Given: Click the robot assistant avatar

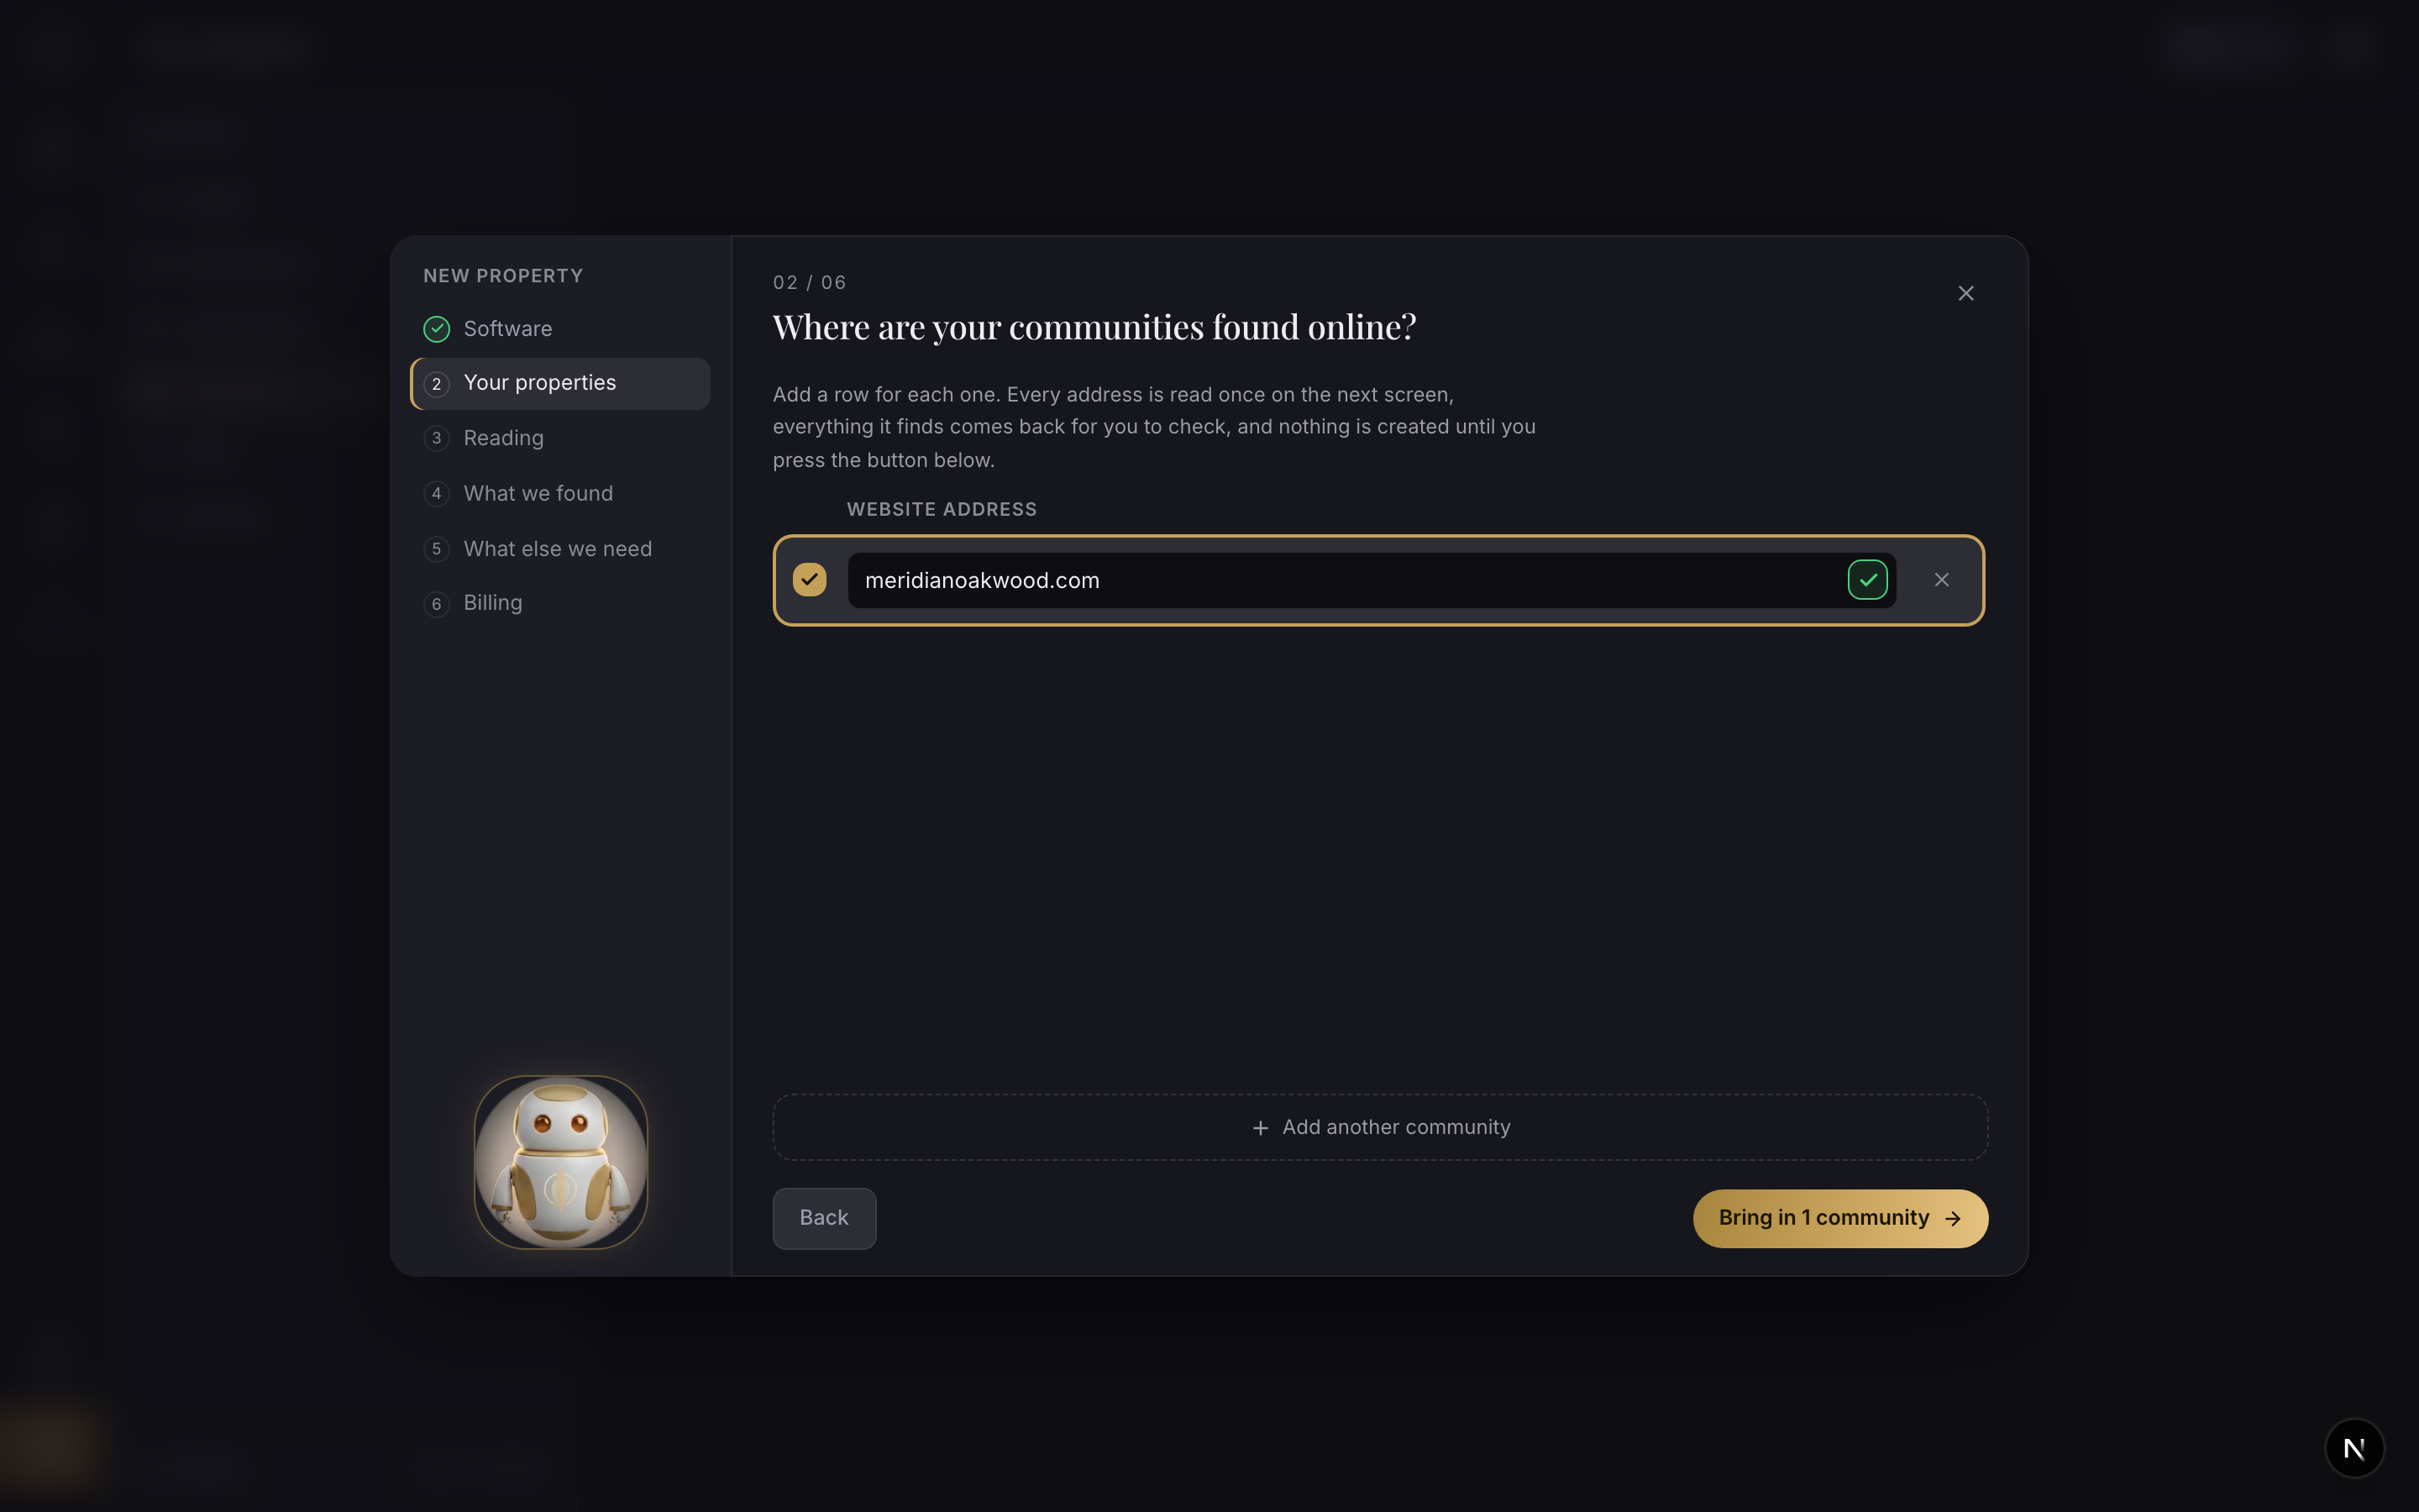Looking at the screenshot, I should 561,1162.
